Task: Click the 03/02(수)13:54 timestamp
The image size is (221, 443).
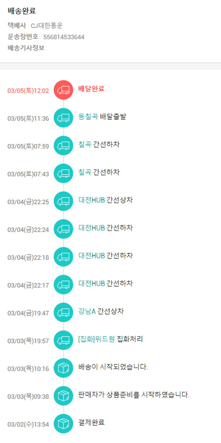Action: tap(28, 424)
